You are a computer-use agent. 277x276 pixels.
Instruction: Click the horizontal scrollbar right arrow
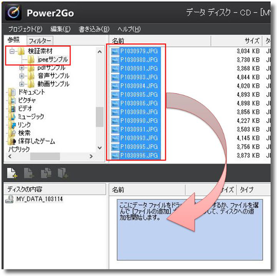coord(91,156)
